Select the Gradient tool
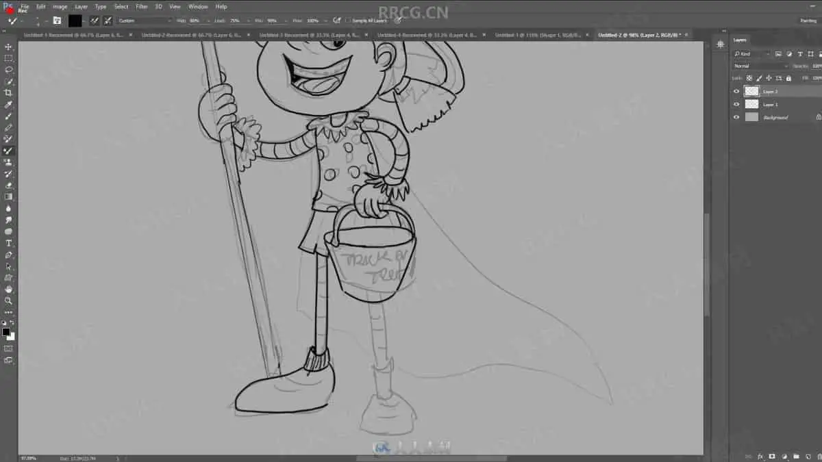 coord(8,197)
